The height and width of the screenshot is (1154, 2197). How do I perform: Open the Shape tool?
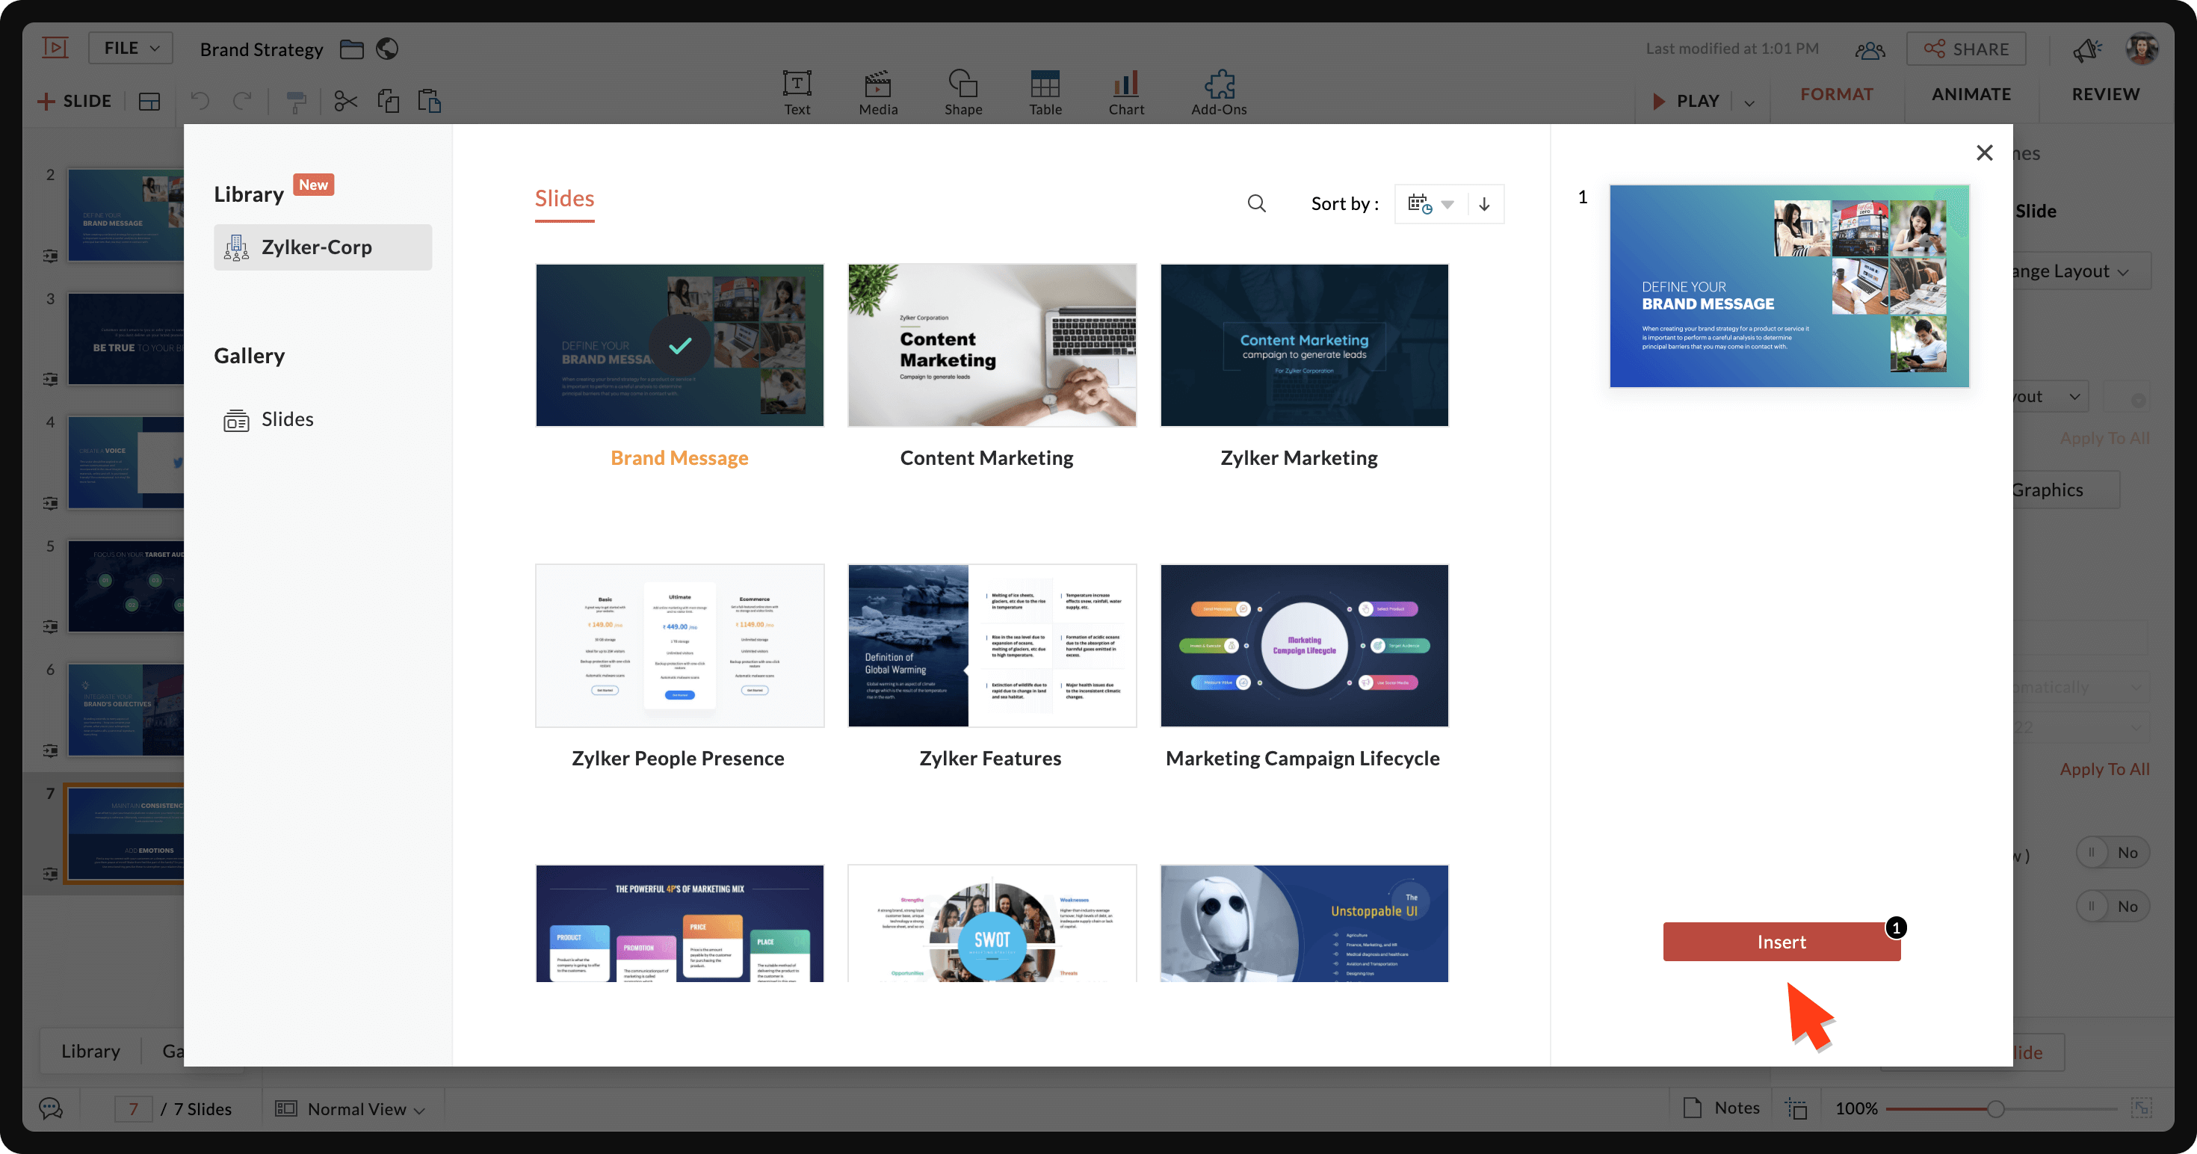[963, 92]
